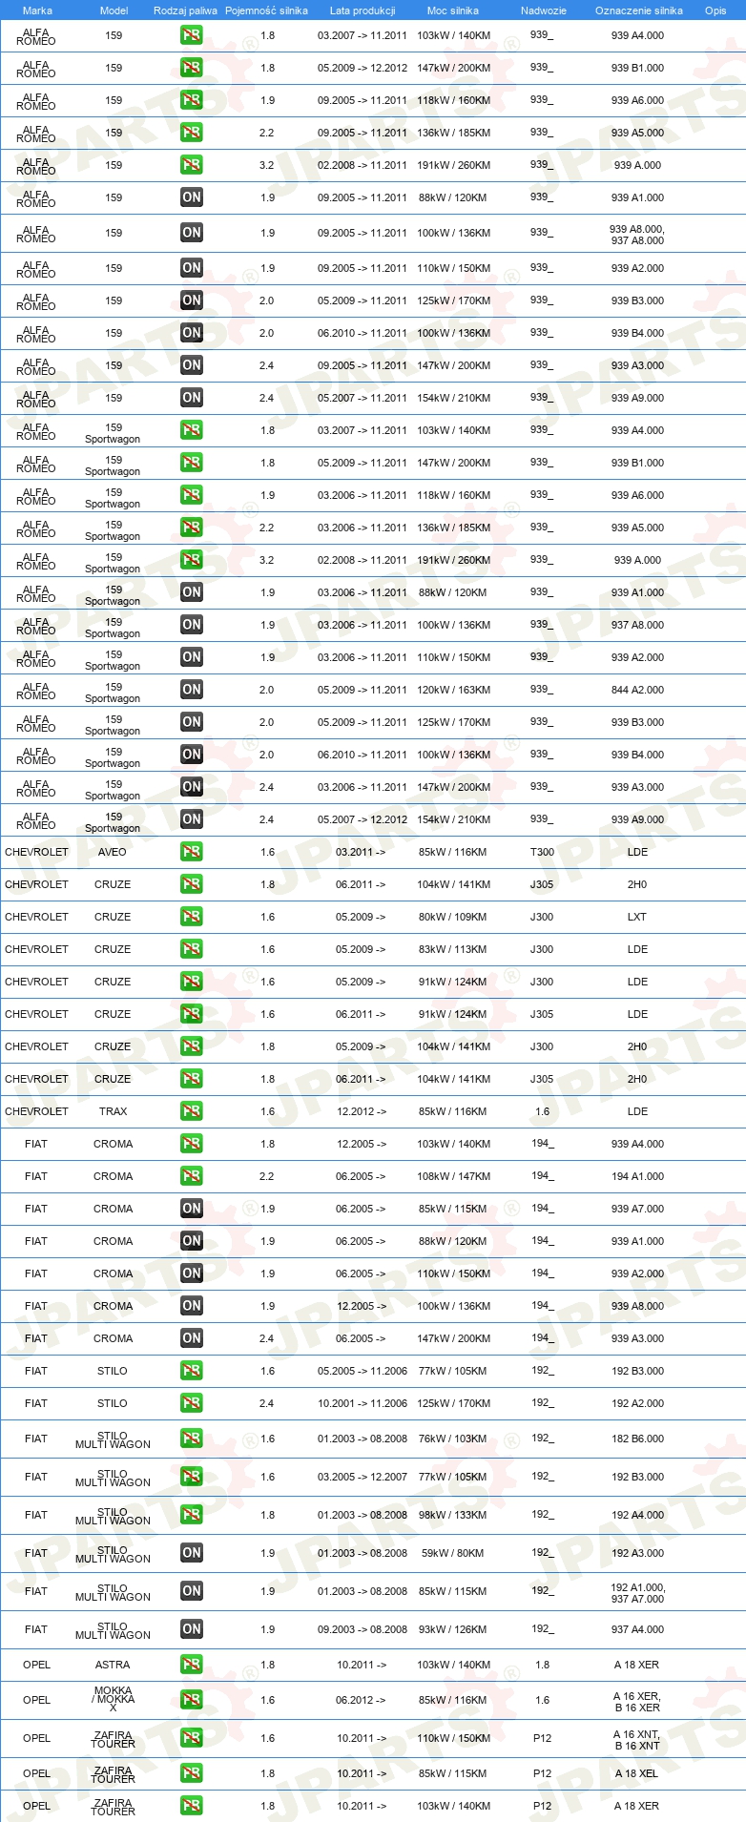Click the '59kW / 80KM' power cell
Screen dimensions: 746x1822
[453, 1553]
